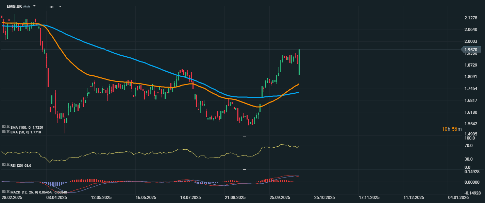
Task: Click the 03.04.2025 date on time axis
Action: (57, 197)
